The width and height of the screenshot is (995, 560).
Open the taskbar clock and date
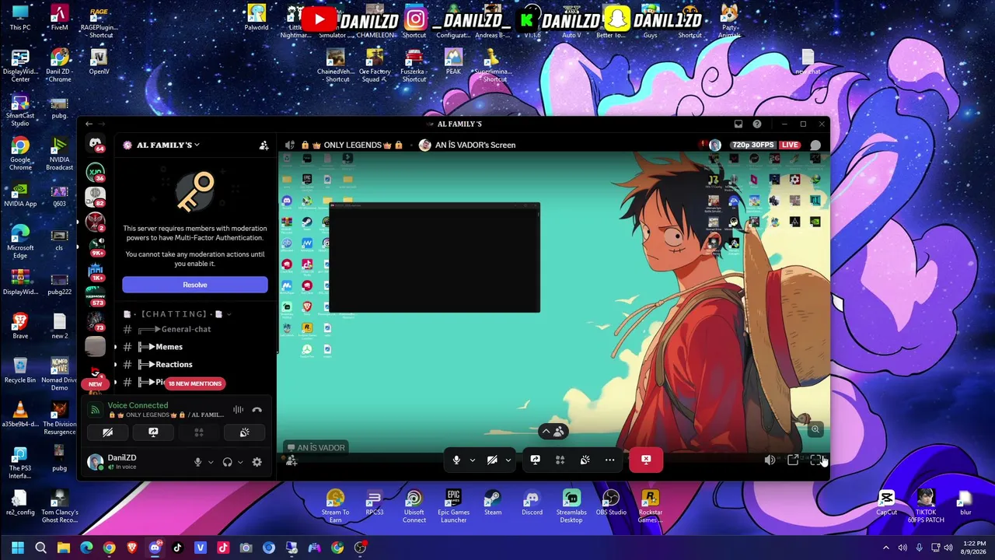pyautogui.click(x=974, y=548)
